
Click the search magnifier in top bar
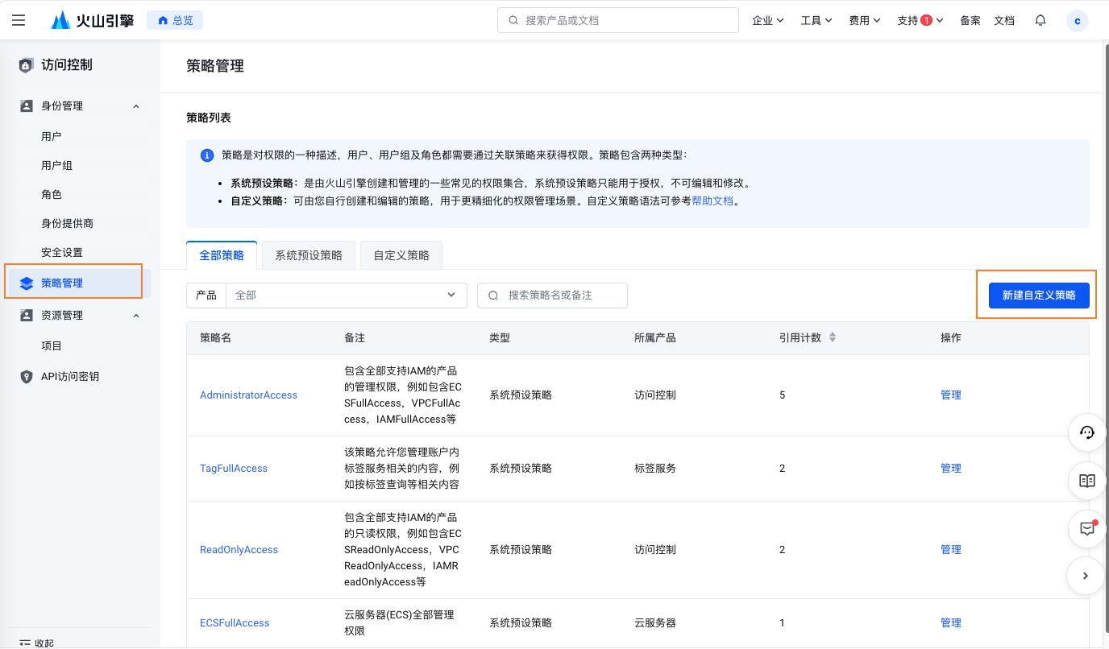513,20
